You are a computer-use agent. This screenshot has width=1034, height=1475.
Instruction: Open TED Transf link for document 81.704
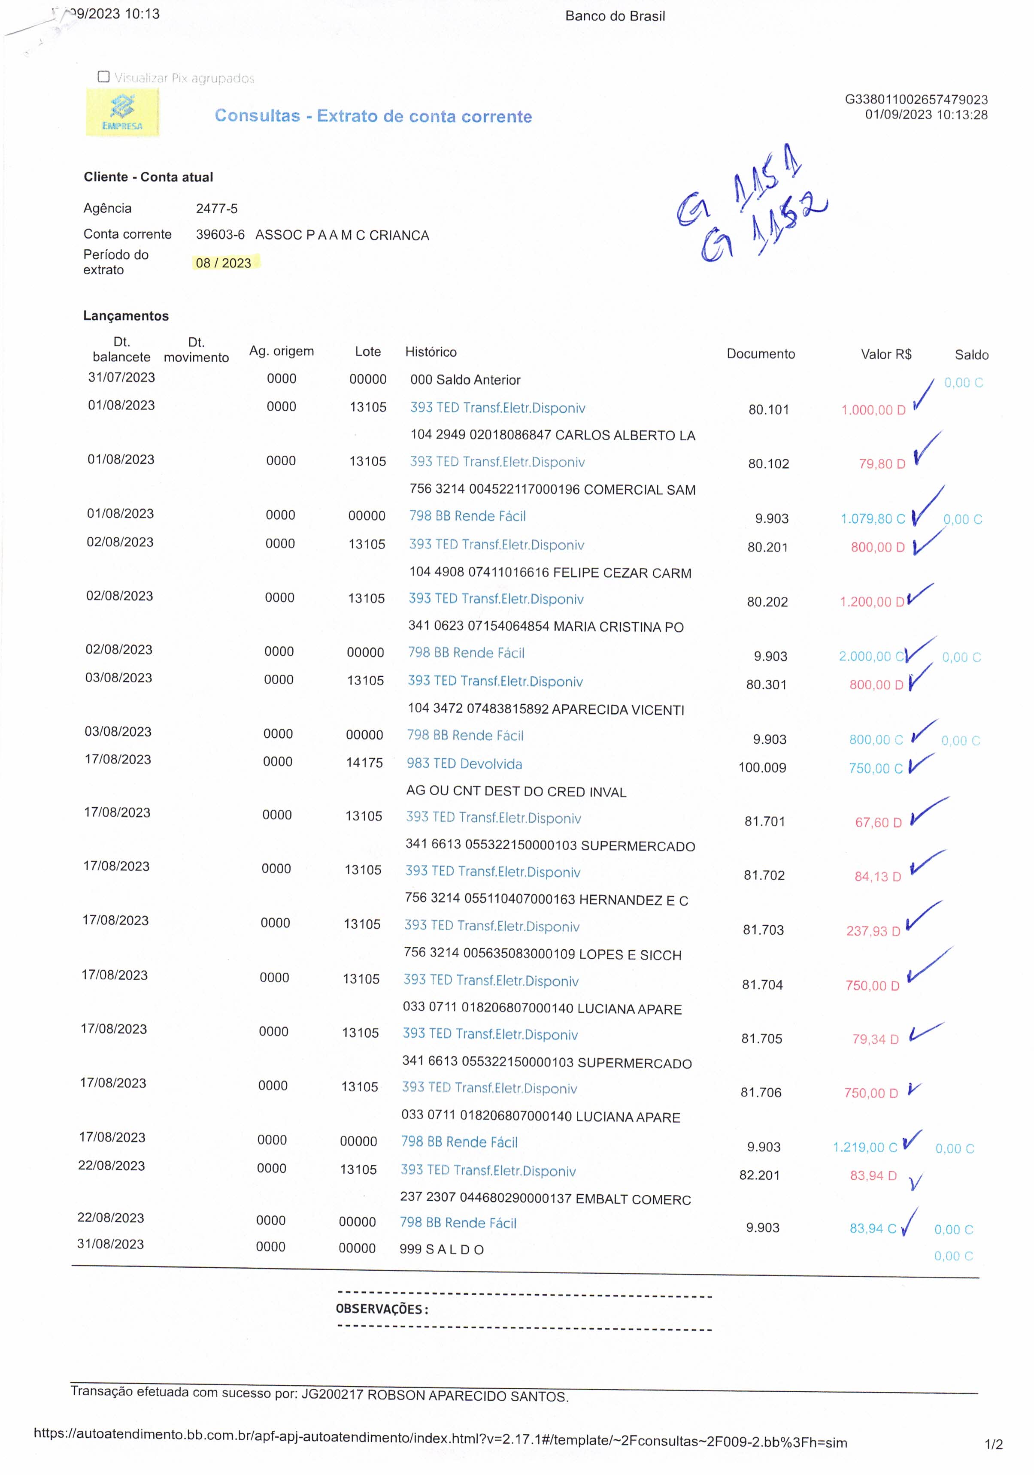coord(490,980)
